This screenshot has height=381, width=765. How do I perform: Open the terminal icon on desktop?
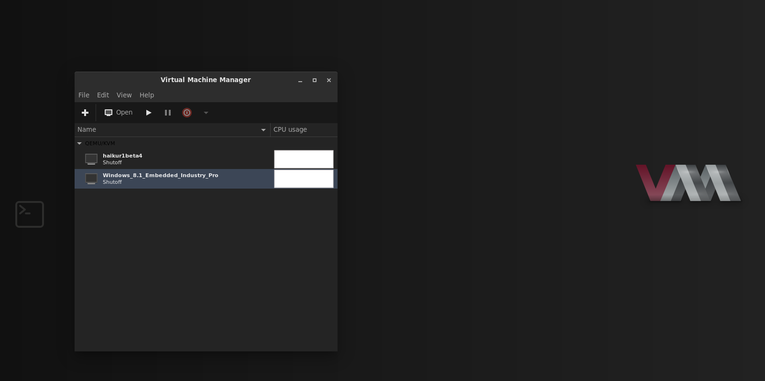click(x=30, y=214)
